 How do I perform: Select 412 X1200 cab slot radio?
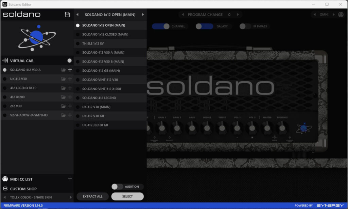(5, 97)
